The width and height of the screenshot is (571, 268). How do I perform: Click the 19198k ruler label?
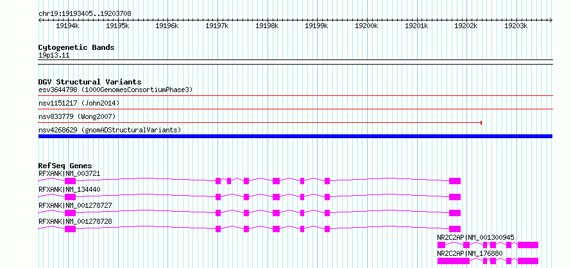pos(266,26)
